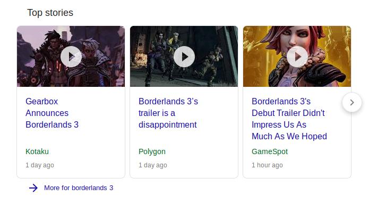Click the Kotaku source label
Image resolution: width=369 pixels, height=197 pixels.
(37, 151)
